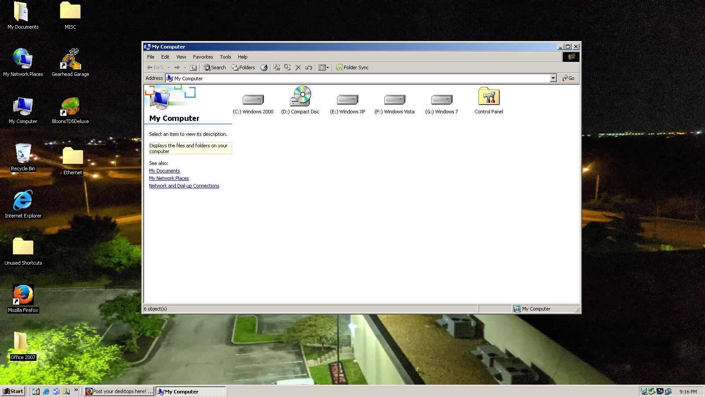Open the Control Panel icon
The height and width of the screenshot is (397, 705).
pos(489,97)
